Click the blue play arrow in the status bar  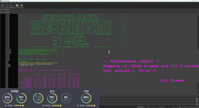tap(144, 107)
